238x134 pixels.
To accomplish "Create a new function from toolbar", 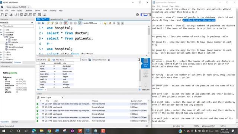I will (35, 15).
